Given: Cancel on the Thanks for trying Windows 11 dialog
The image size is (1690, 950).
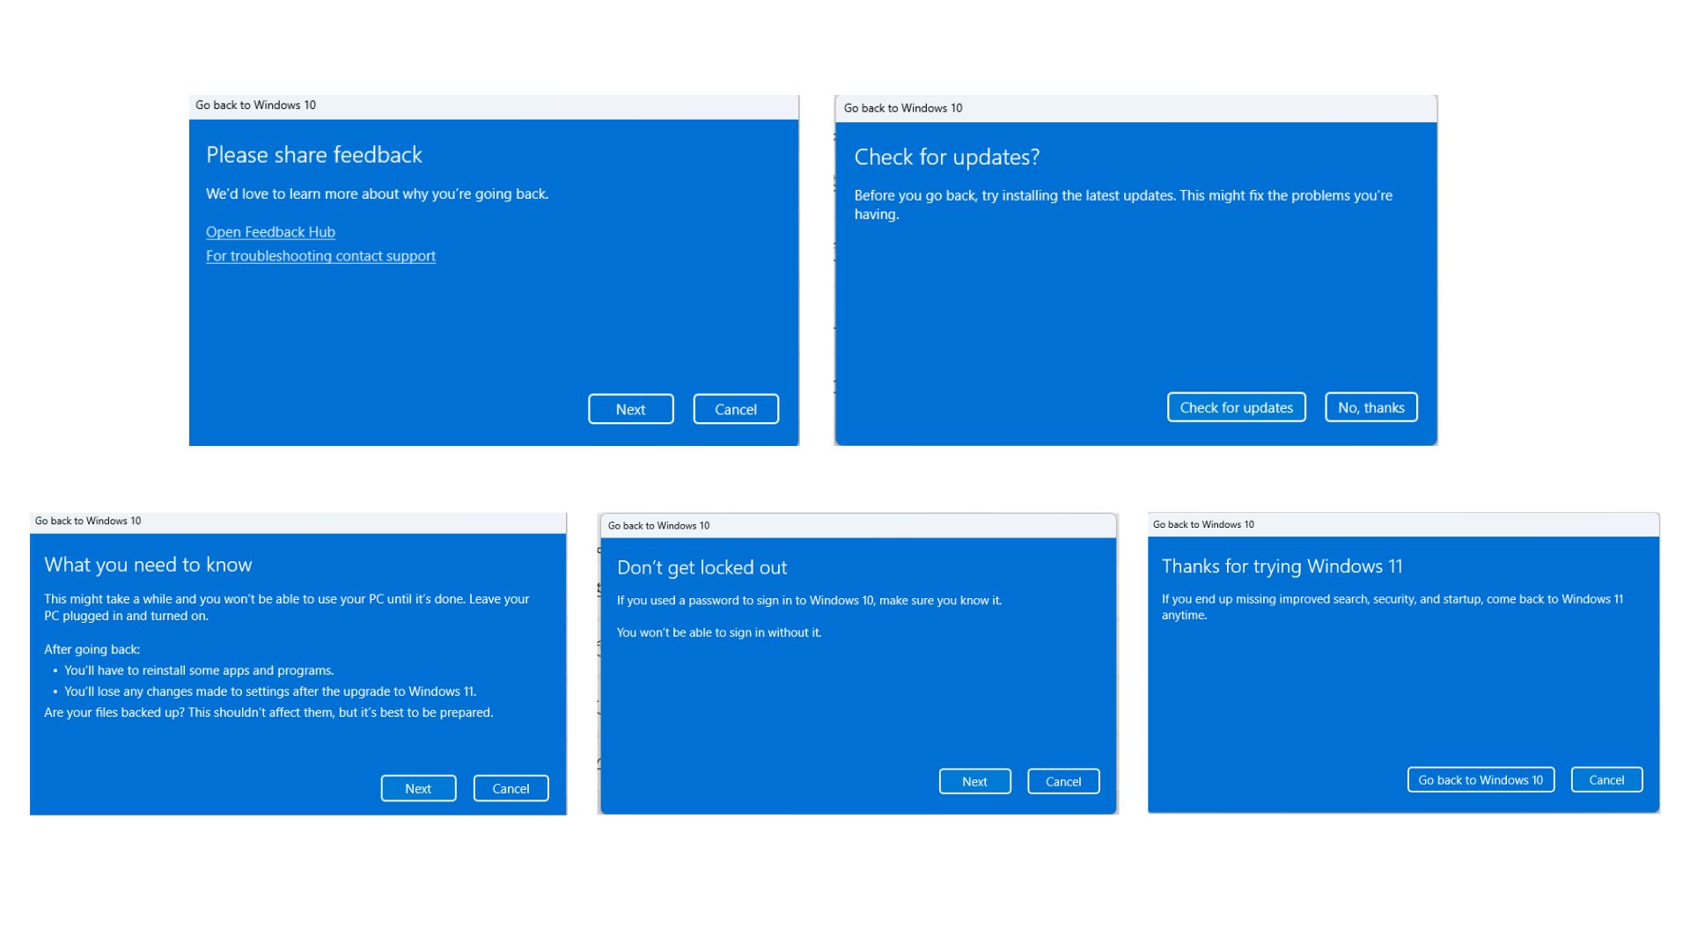Looking at the screenshot, I should coord(1605,779).
